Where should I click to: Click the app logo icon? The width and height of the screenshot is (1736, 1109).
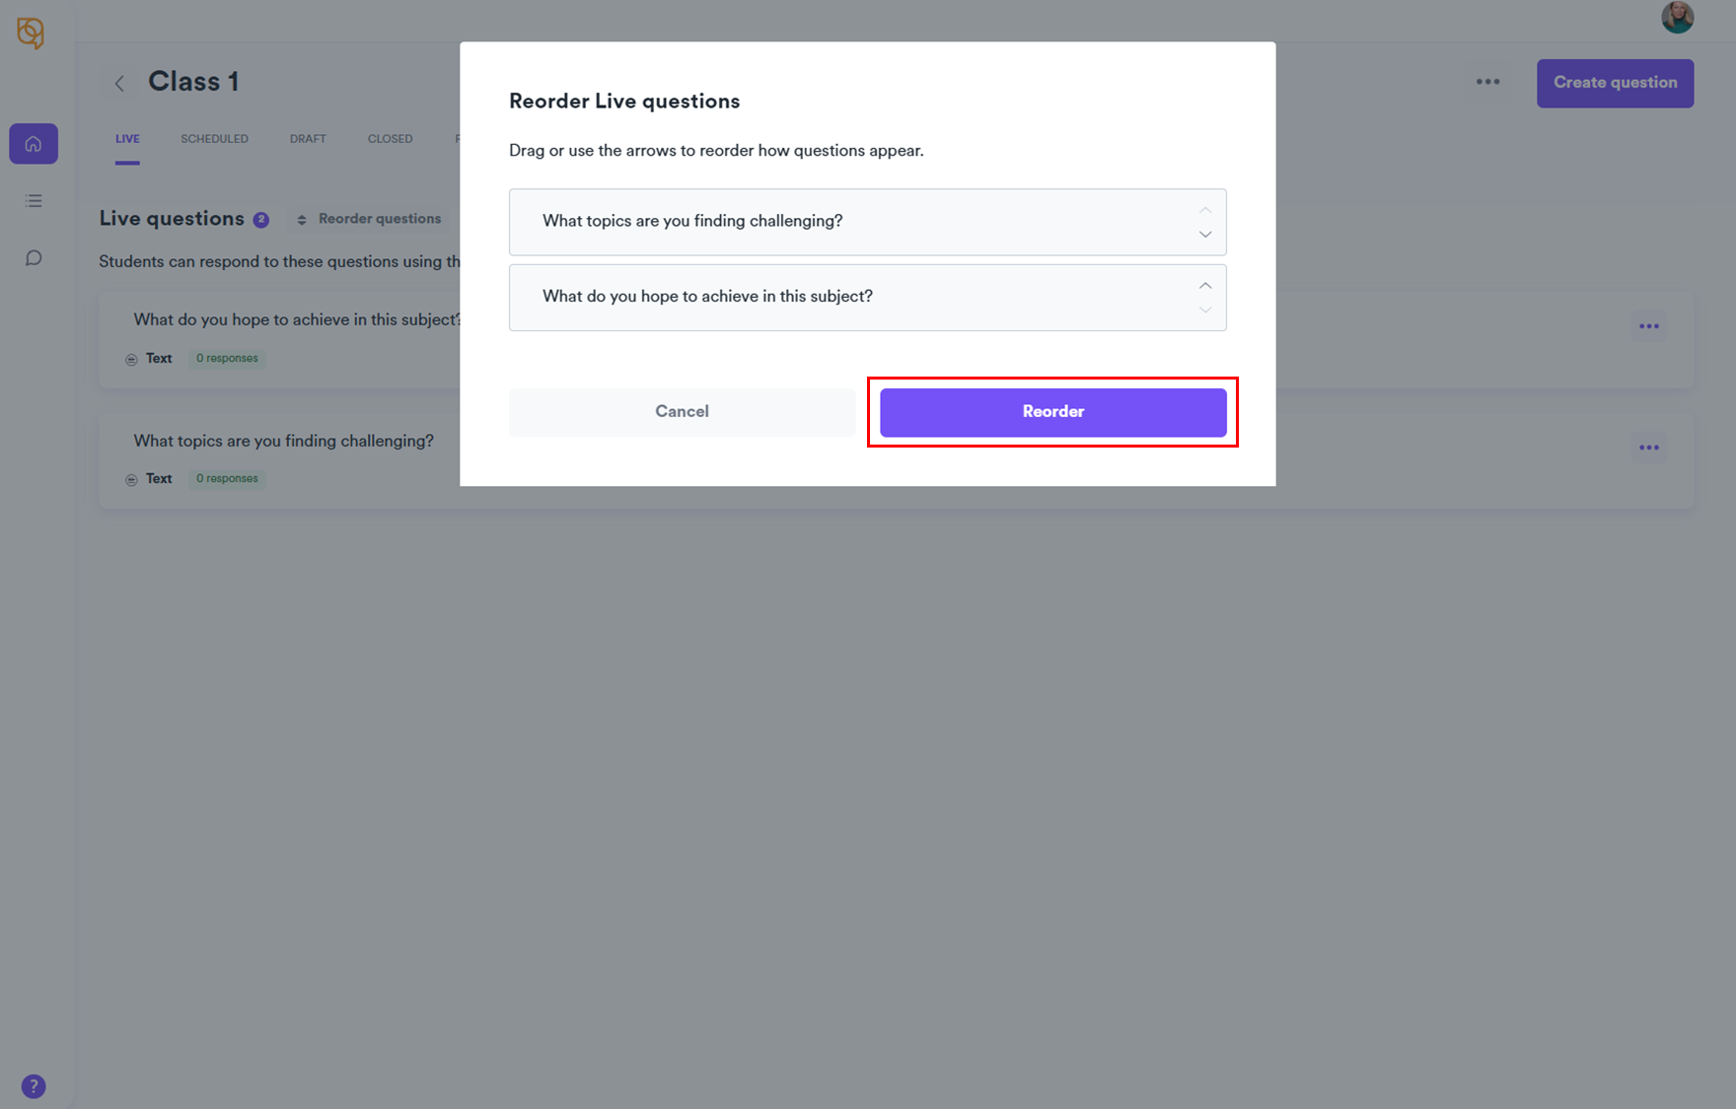click(31, 34)
